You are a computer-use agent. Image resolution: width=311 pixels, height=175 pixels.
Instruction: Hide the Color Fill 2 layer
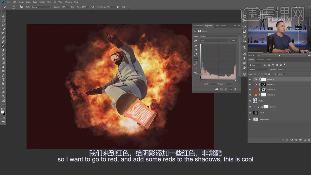250,90
